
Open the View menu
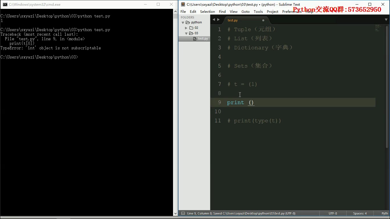point(233,11)
